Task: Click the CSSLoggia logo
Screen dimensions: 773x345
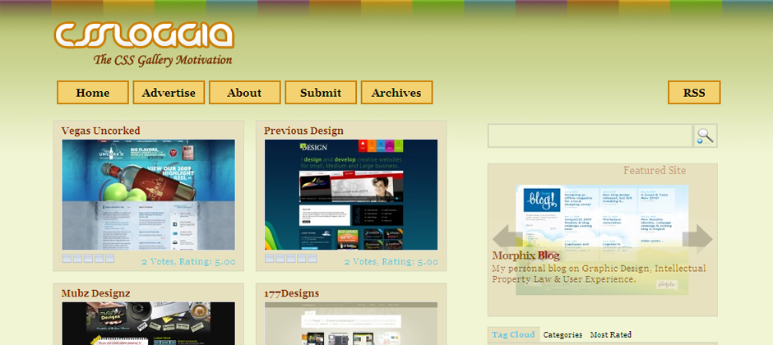Action: pyautogui.click(x=144, y=35)
